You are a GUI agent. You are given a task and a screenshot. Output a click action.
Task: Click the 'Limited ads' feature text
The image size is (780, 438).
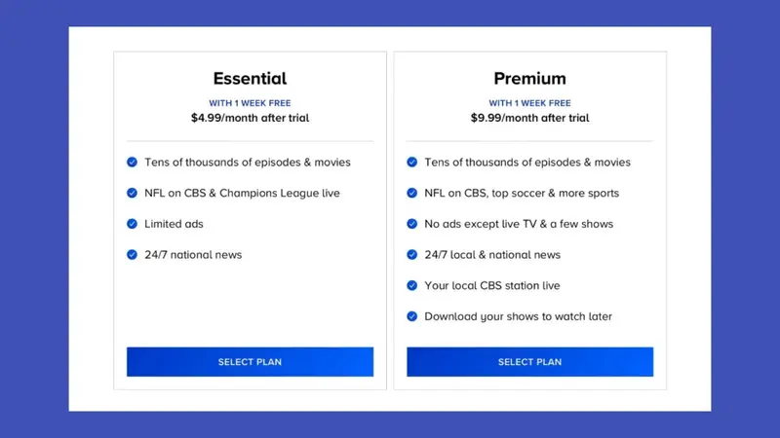(174, 224)
